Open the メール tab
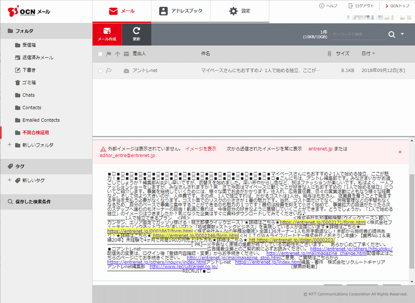The width and height of the screenshot is (415, 303). tap(122, 11)
